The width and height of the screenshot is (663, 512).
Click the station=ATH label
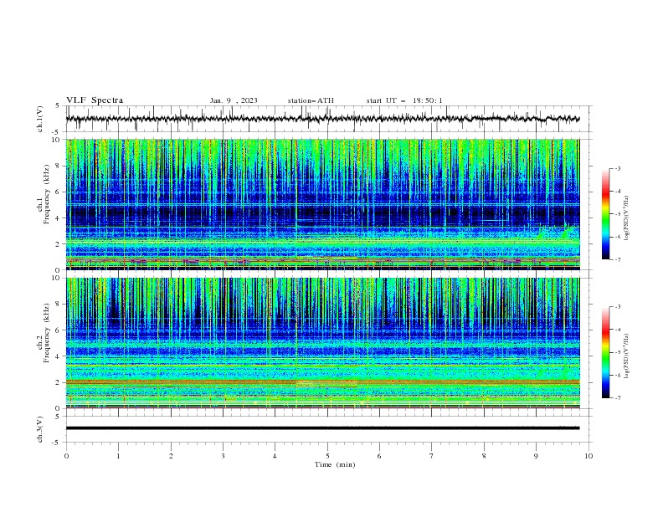point(311,100)
